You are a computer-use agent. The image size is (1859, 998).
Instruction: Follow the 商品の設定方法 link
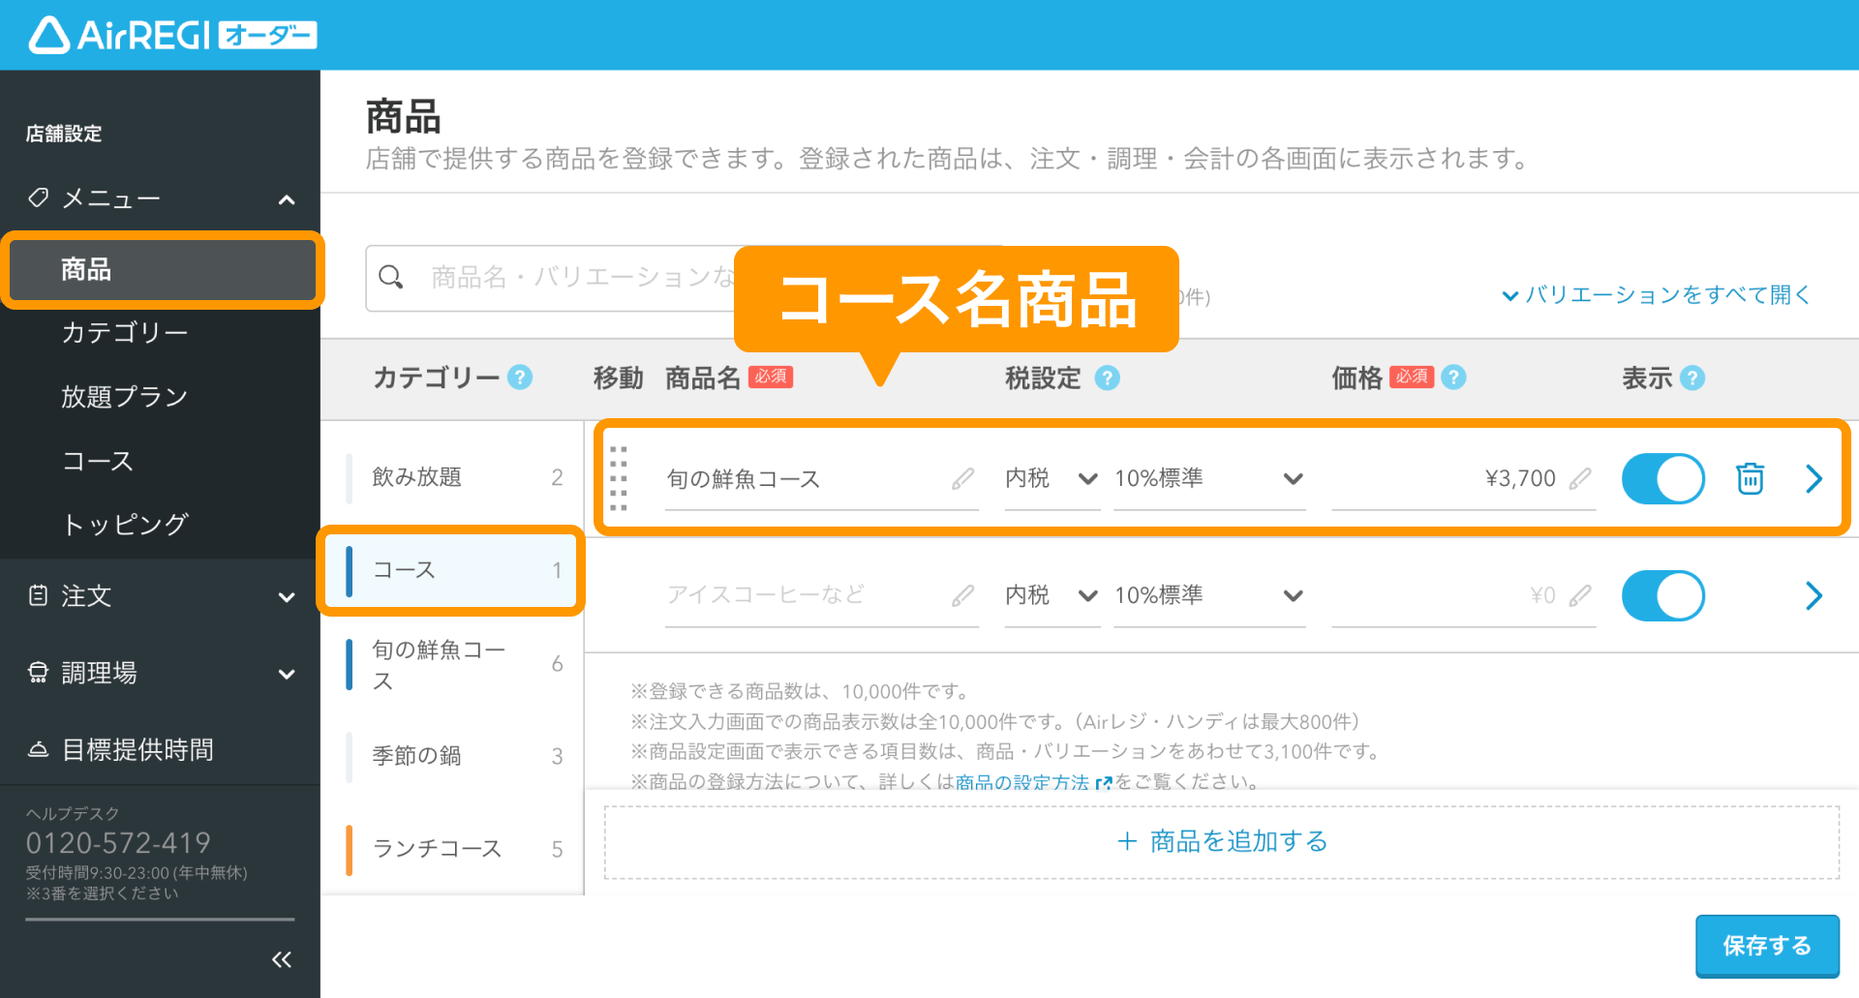pyautogui.click(x=1022, y=782)
